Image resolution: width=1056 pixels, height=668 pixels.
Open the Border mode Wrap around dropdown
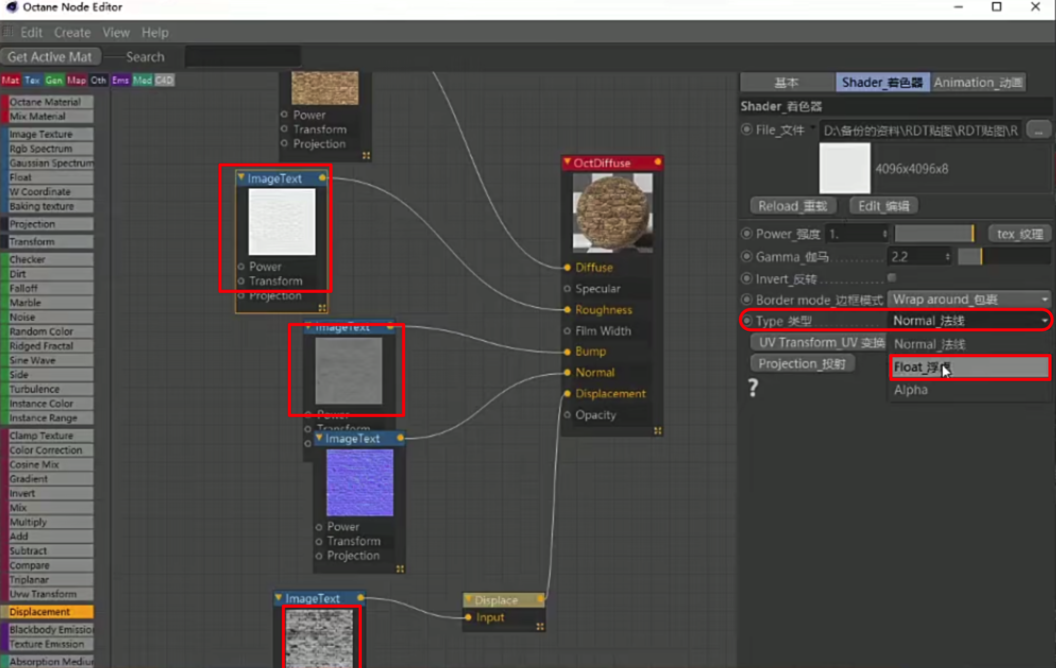click(969, 300)
